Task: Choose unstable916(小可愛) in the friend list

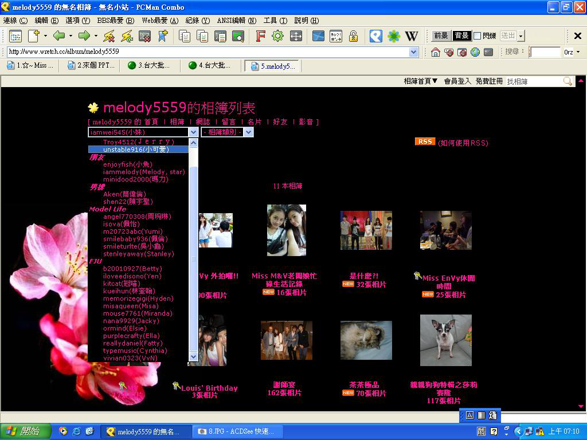Action: coord(136,150)
